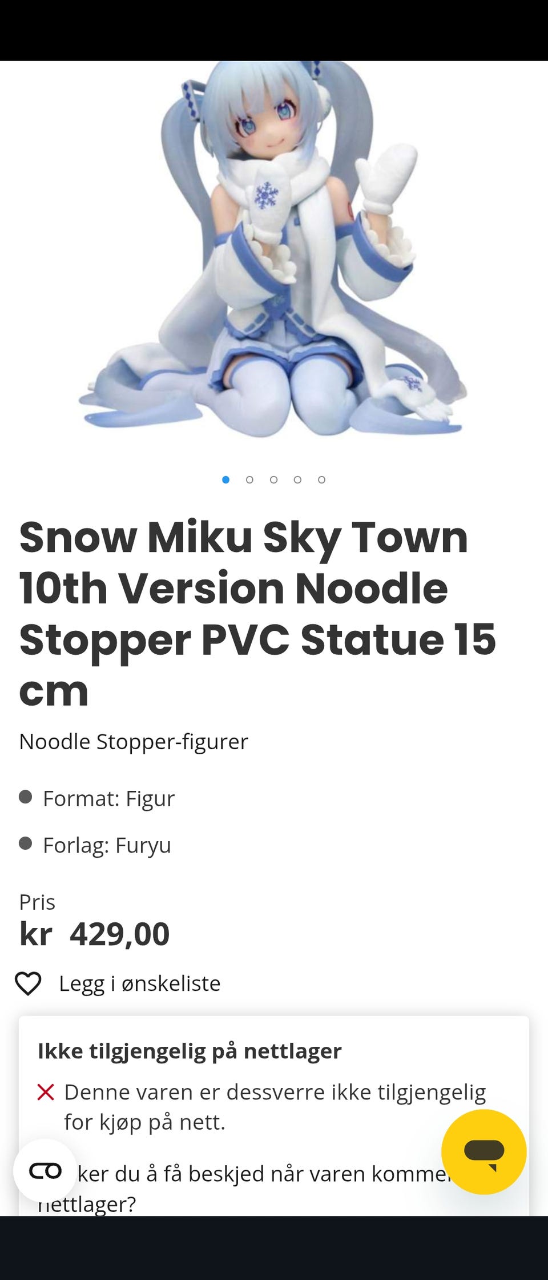
Task: Click the 'Format: Figur' entry
Action: [x=108, y=798]
